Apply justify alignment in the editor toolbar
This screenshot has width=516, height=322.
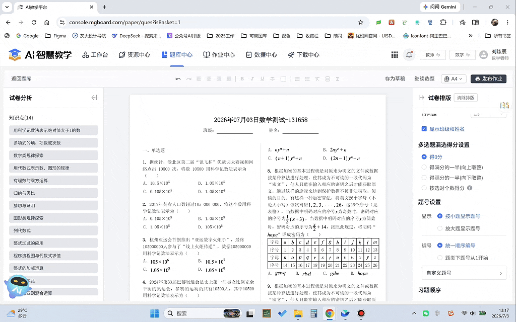(x=229, y=79)
